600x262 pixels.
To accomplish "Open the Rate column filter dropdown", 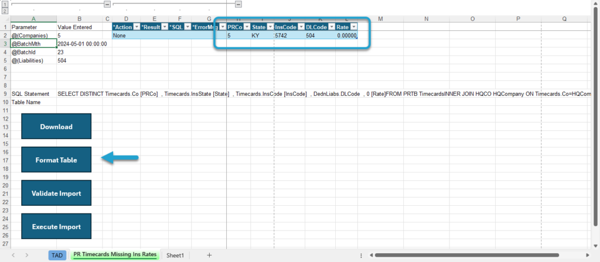I will coord(354,27).
